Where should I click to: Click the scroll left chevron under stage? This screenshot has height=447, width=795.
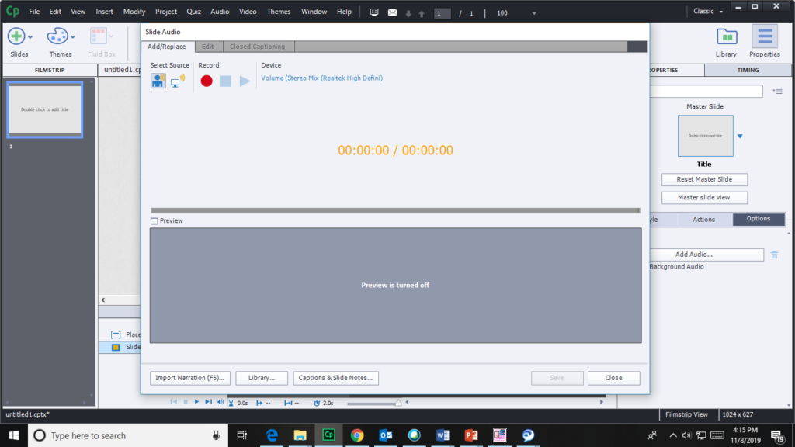click(x=103, y=300)
